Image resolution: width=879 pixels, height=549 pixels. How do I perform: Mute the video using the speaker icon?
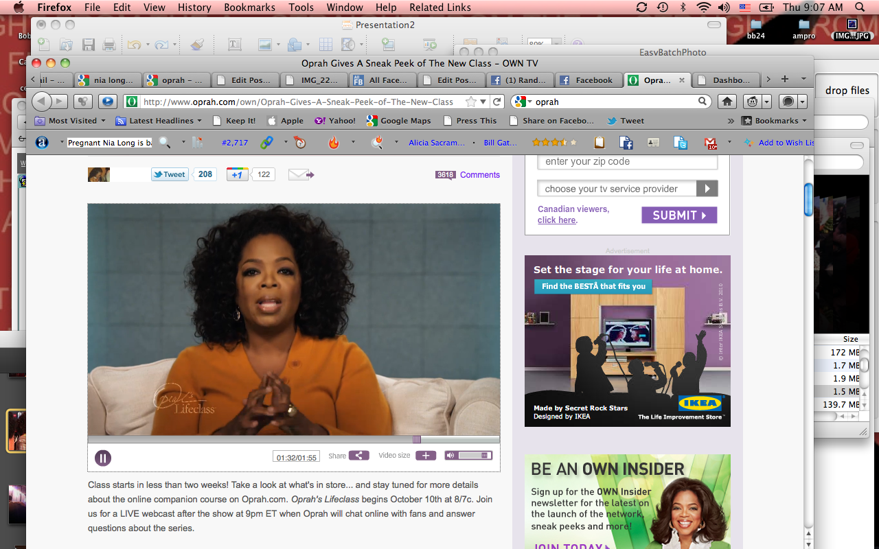tap(450, 456)
